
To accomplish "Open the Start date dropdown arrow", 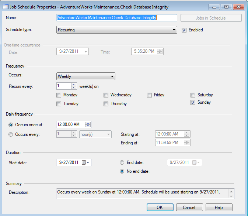I will [x=88, y=162].
